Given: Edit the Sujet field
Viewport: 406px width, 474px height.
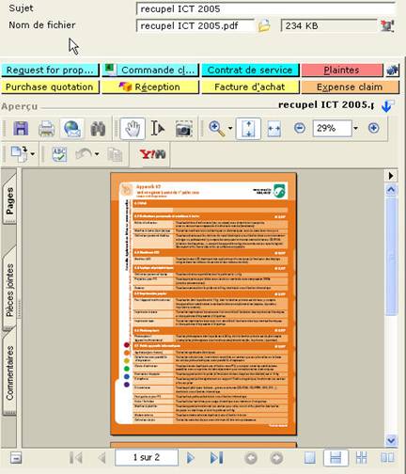Looking at the screenshot, I should pos(266,8).
